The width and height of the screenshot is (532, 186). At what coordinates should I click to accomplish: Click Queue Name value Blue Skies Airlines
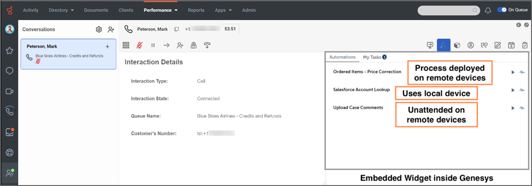(x=239, y=116)
